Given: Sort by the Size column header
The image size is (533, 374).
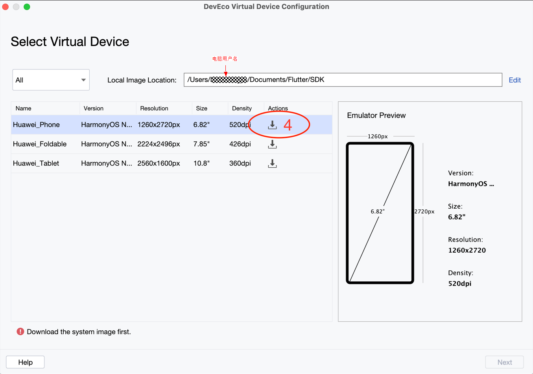Looking at the screenshot, I should pos(201,108).
